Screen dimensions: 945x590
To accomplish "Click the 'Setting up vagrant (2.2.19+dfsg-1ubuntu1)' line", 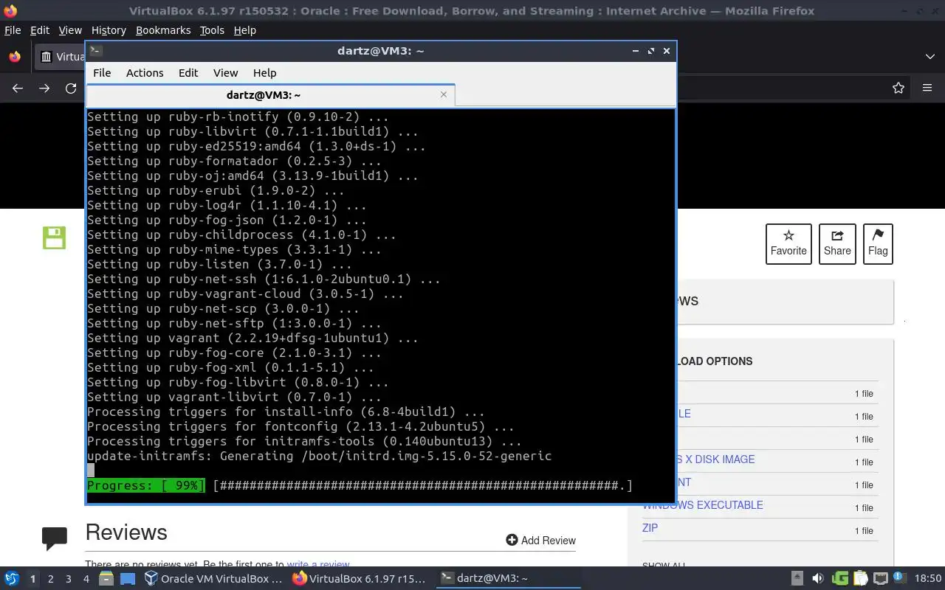I will coord(252,338).
